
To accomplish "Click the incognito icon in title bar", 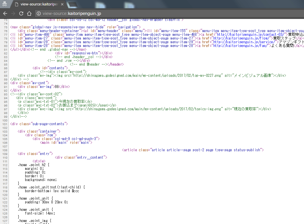I will click(x=5, y=4).
